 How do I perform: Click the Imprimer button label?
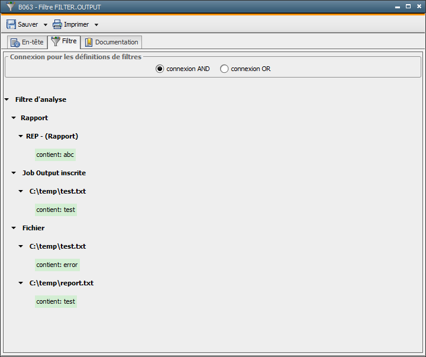(x=76, y=24)
